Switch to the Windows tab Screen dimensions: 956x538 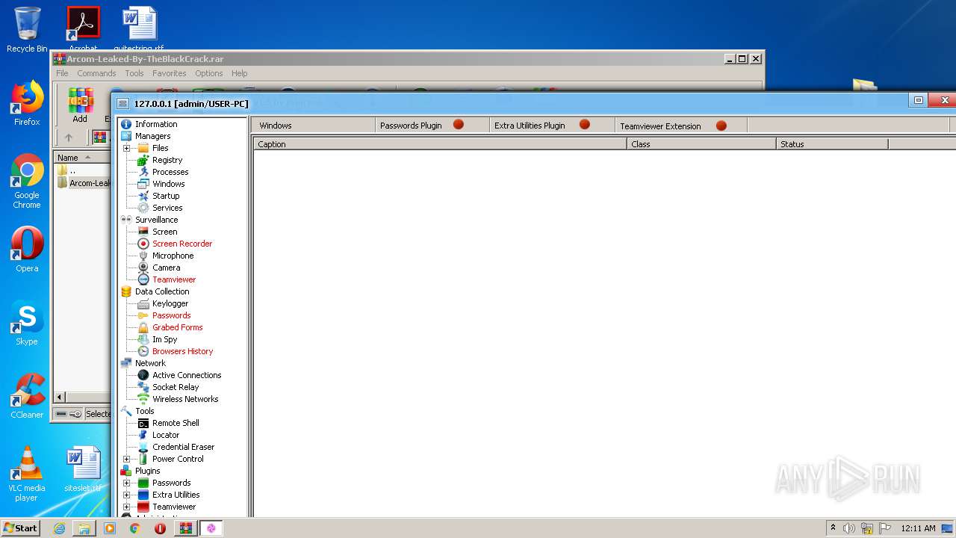313,126
